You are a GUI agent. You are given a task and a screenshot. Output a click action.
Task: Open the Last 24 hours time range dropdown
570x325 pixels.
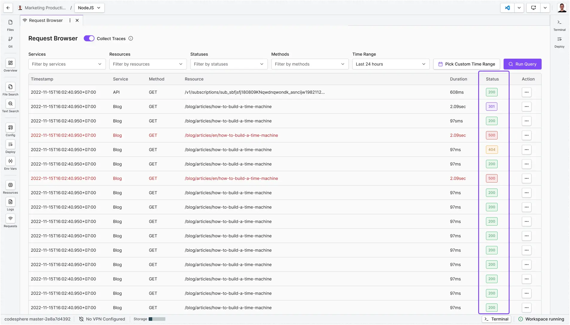391,64
